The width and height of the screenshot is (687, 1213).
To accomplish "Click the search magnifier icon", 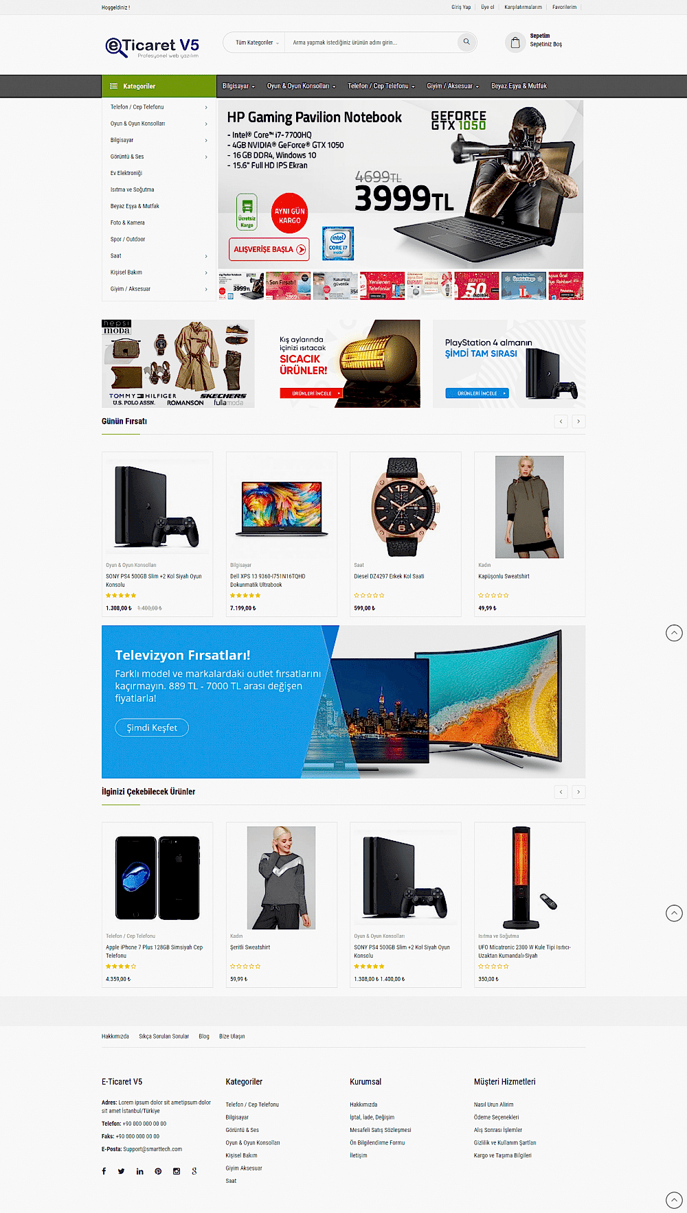I will coord(466,42).
